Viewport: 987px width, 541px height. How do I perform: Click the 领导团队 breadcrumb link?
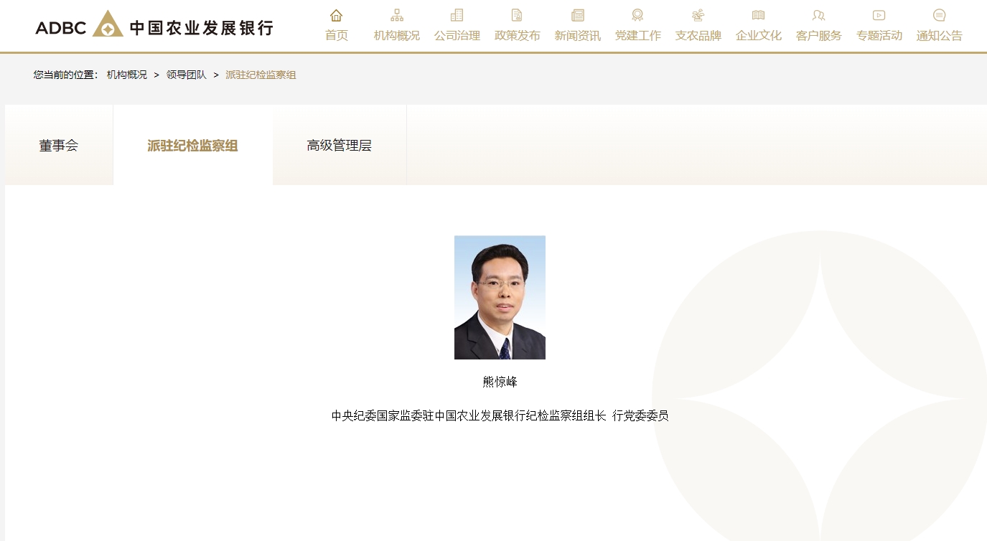point(187,75)
